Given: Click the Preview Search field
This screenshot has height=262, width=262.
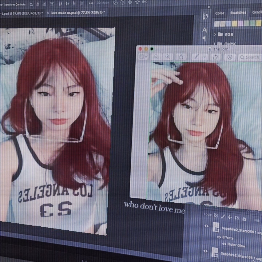Looking at the screenshot, I should click(x=250, y=57).
